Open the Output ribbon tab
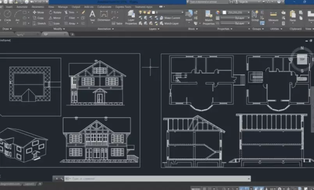Image resolution: width=314 pixels, height=190 pixels. click(76, 7)
